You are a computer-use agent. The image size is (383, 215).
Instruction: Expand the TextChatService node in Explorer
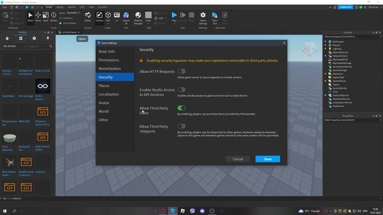[x=326, y=96]
